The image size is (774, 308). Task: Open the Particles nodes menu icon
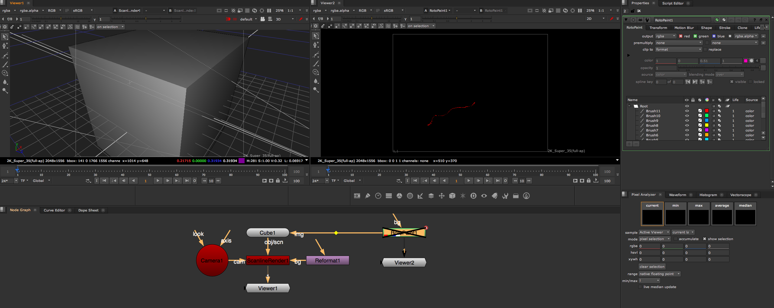click(463, 196)
